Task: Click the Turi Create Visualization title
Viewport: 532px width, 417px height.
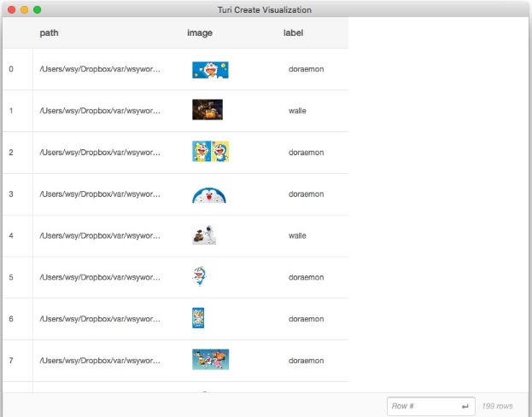Action: coord(265,10)
